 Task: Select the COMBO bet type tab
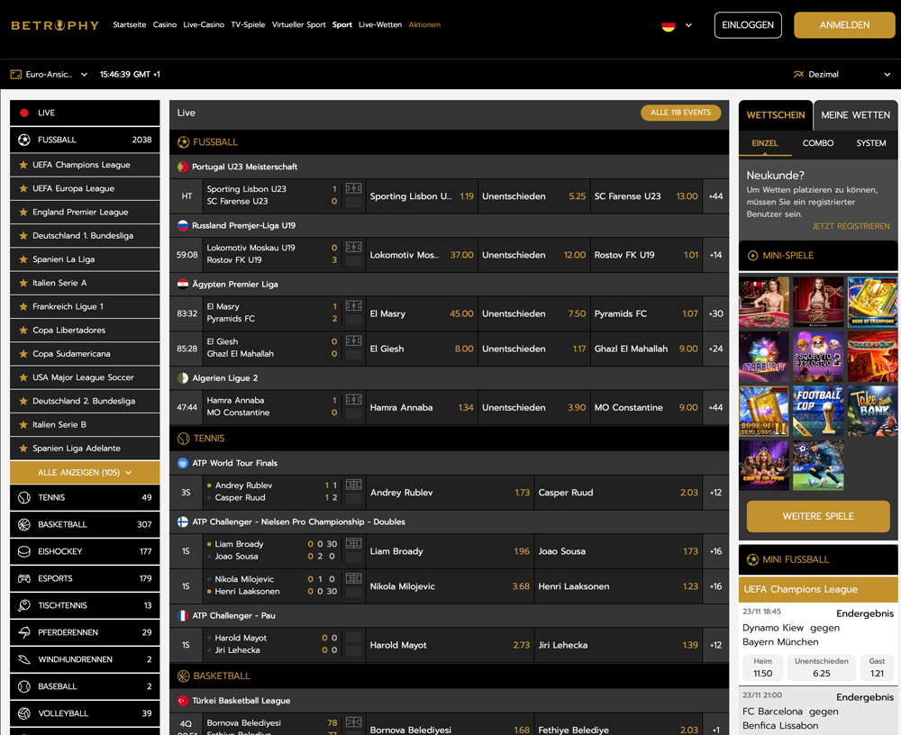(818, 143)
